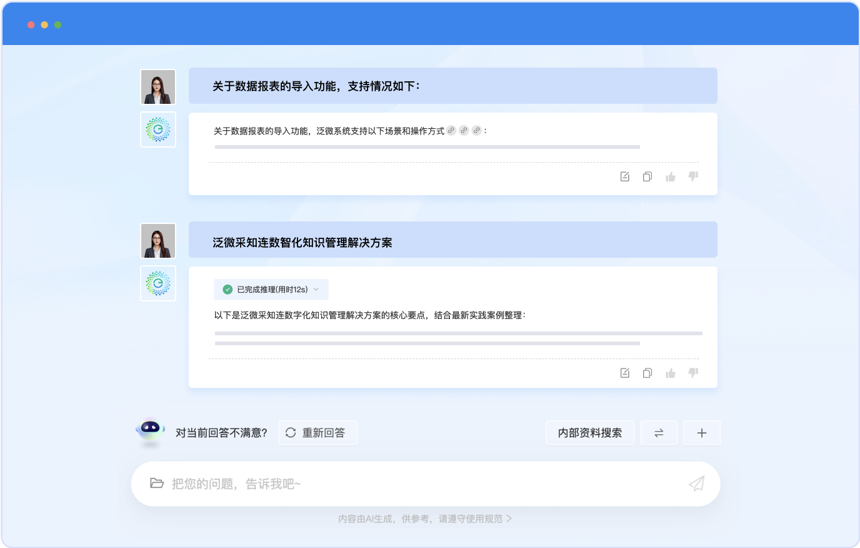The height and width of the screenshot is (548, 860).
Task: Open the second citation link icon
Action: (464, 131)
